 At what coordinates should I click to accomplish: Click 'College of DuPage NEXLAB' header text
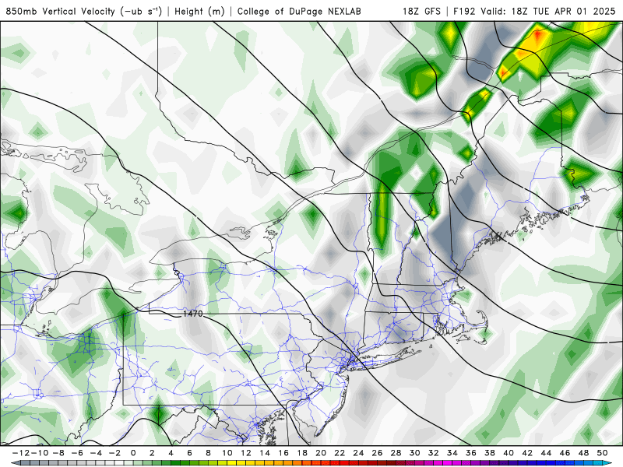pos(299,11)
